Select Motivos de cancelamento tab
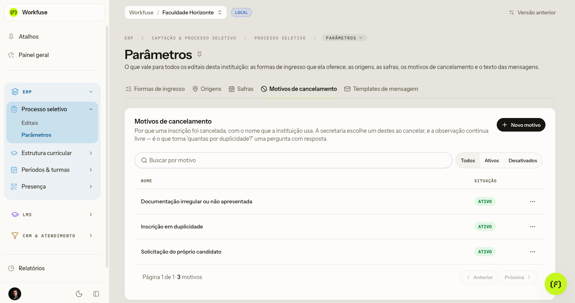 (x=299, y=89)
